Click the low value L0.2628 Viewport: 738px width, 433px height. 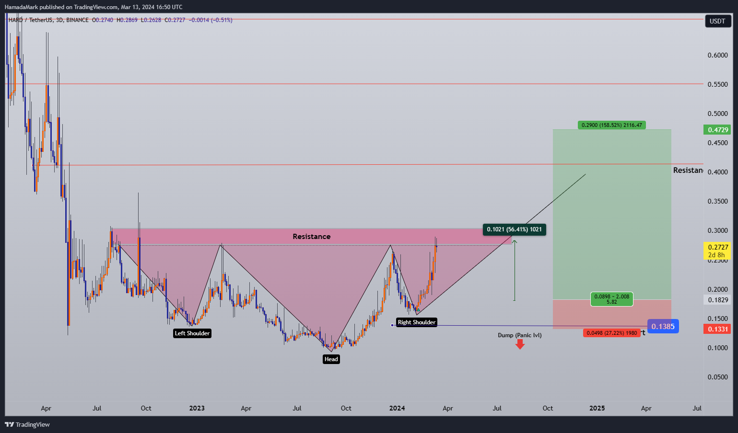coord(151,20)
